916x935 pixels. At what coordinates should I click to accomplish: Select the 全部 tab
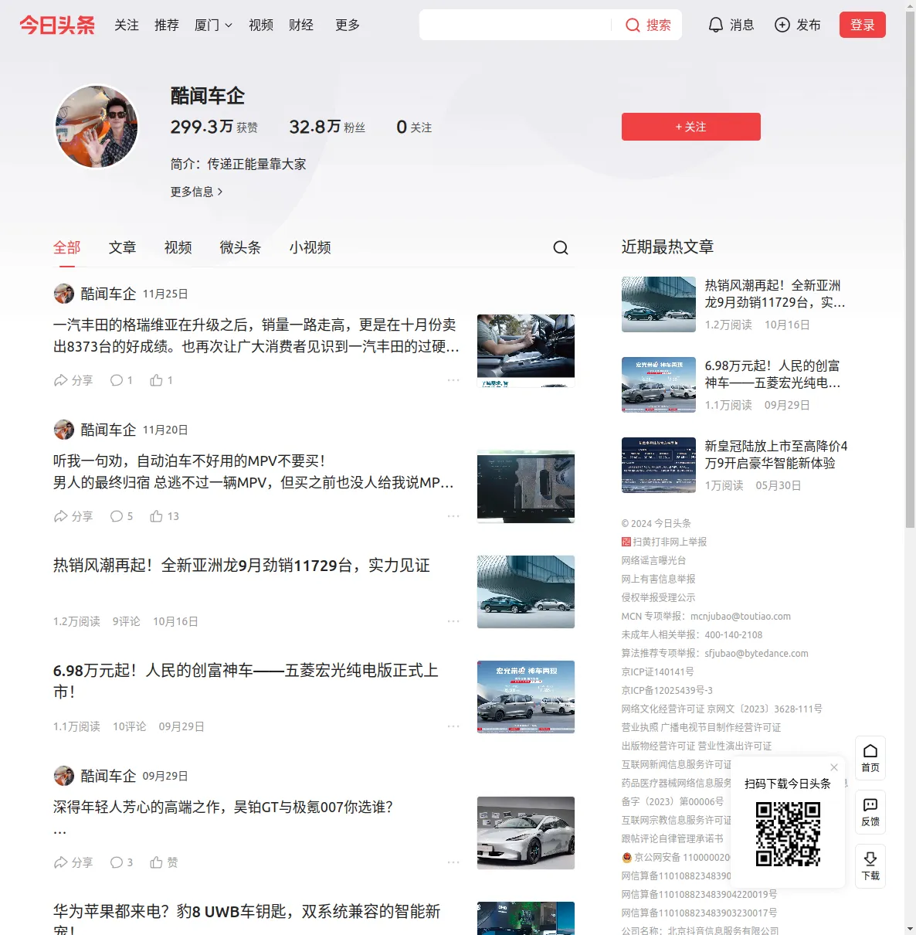coord(67,247)
